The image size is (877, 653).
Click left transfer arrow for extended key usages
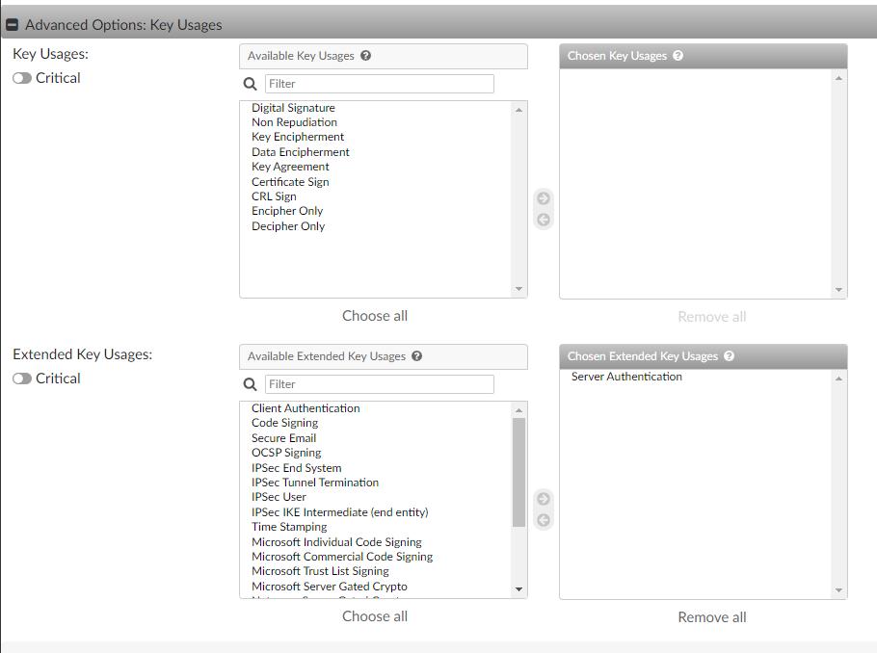click(544, 520)
